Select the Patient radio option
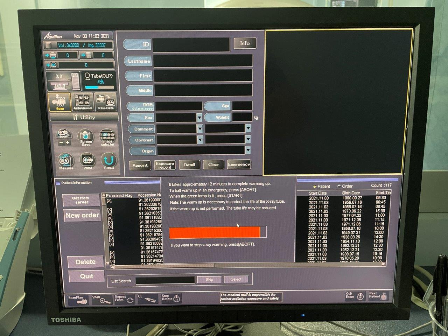The height and width of the screenshot is (336, 448). [x=314, y=187]
